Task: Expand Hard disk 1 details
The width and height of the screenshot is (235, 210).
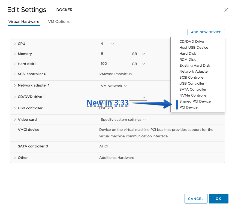Action: click(x=15, y=64)
